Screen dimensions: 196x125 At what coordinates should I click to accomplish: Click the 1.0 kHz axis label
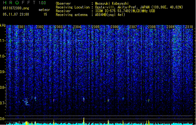coord(2,56)
